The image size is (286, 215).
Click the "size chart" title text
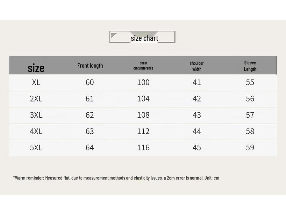click(x=144, y=38)
